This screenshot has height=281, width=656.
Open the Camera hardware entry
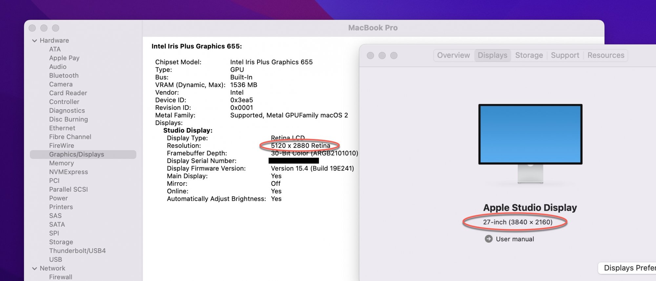(61, 84)
